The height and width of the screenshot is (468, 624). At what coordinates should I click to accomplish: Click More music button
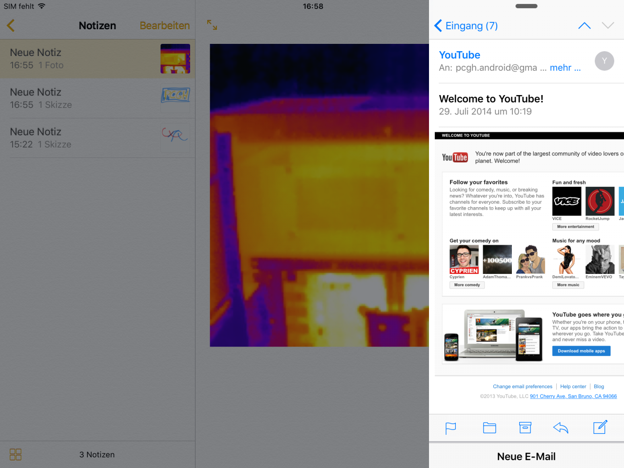click(568, 285)
